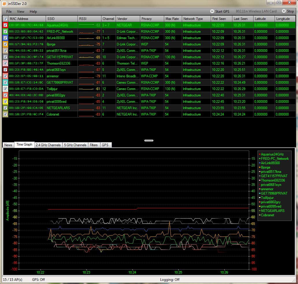Screen dimensions: 298x284
Task: Click the splitter handle between table and graph
Action: pyautogui.click(x=149, y=140)
